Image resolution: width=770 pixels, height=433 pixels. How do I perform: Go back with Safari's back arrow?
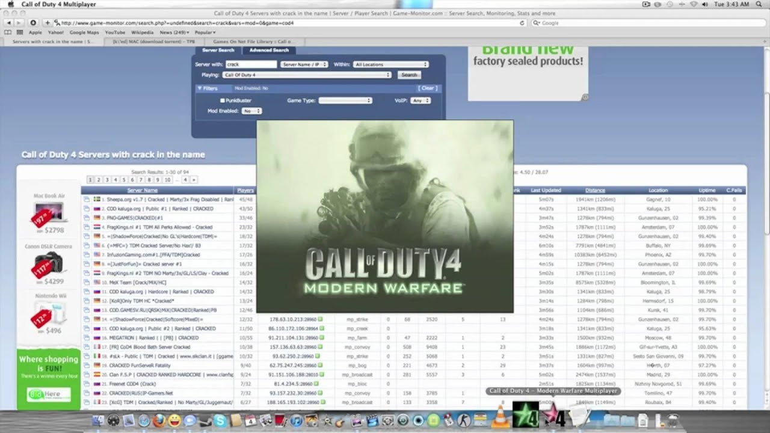8,23
